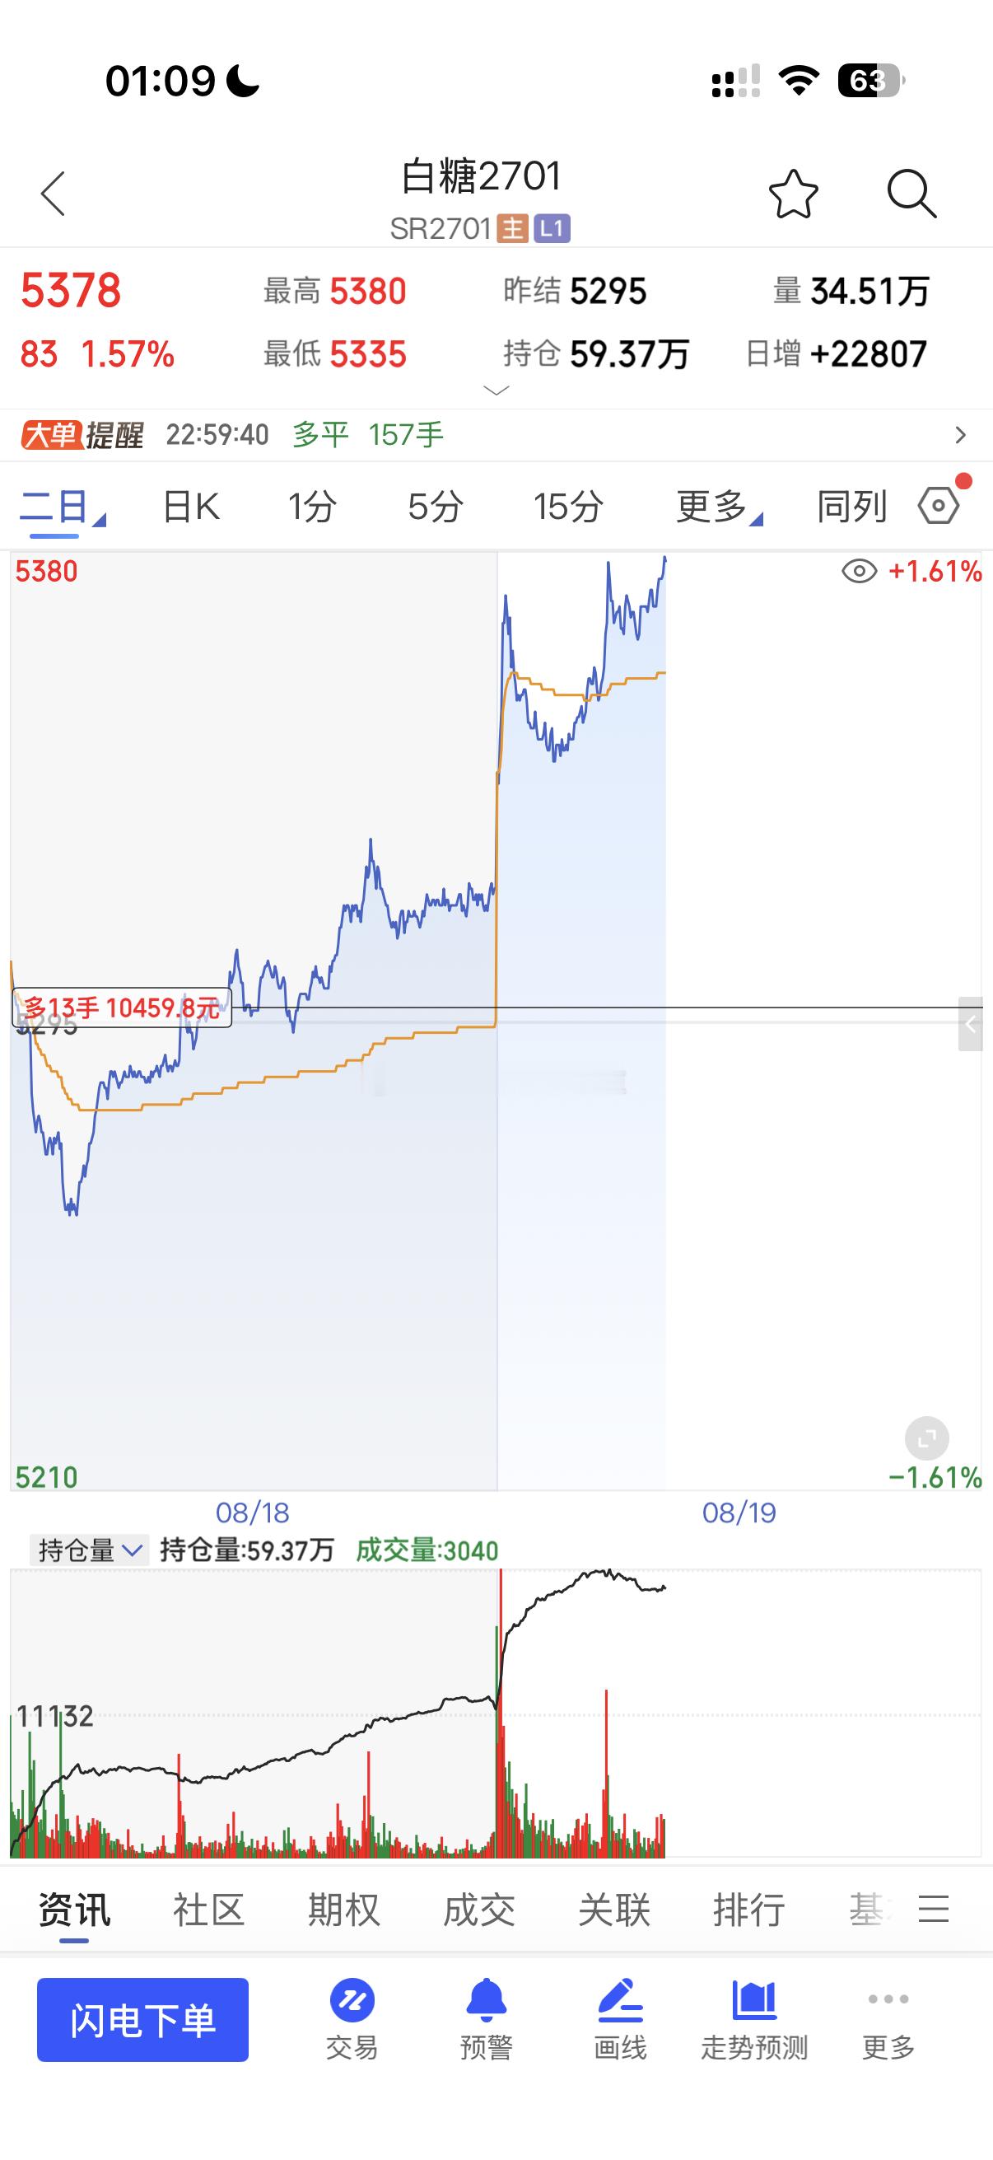Screen dimensions: 993x2160
Task: Select the 画线 drawing tool
Action: (x=620, y=2002)
